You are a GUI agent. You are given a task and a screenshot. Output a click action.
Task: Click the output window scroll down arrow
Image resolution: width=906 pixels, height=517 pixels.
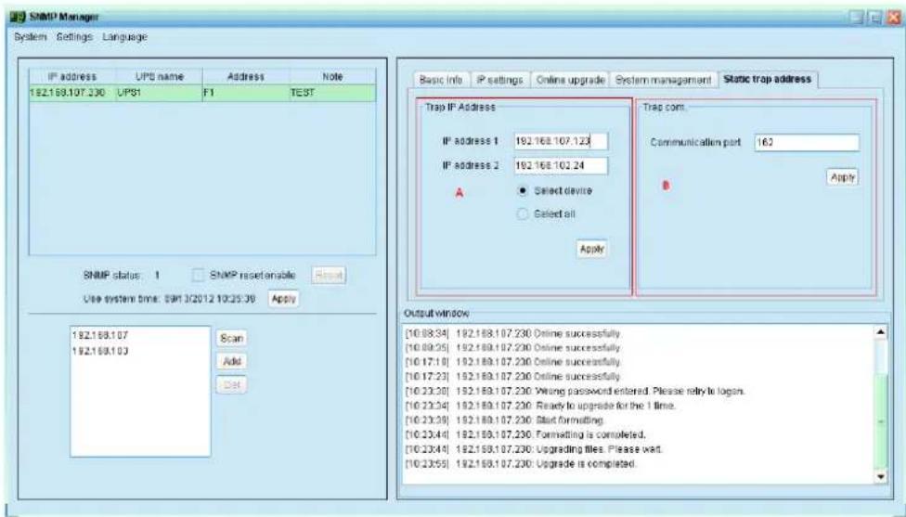[881, 476]
